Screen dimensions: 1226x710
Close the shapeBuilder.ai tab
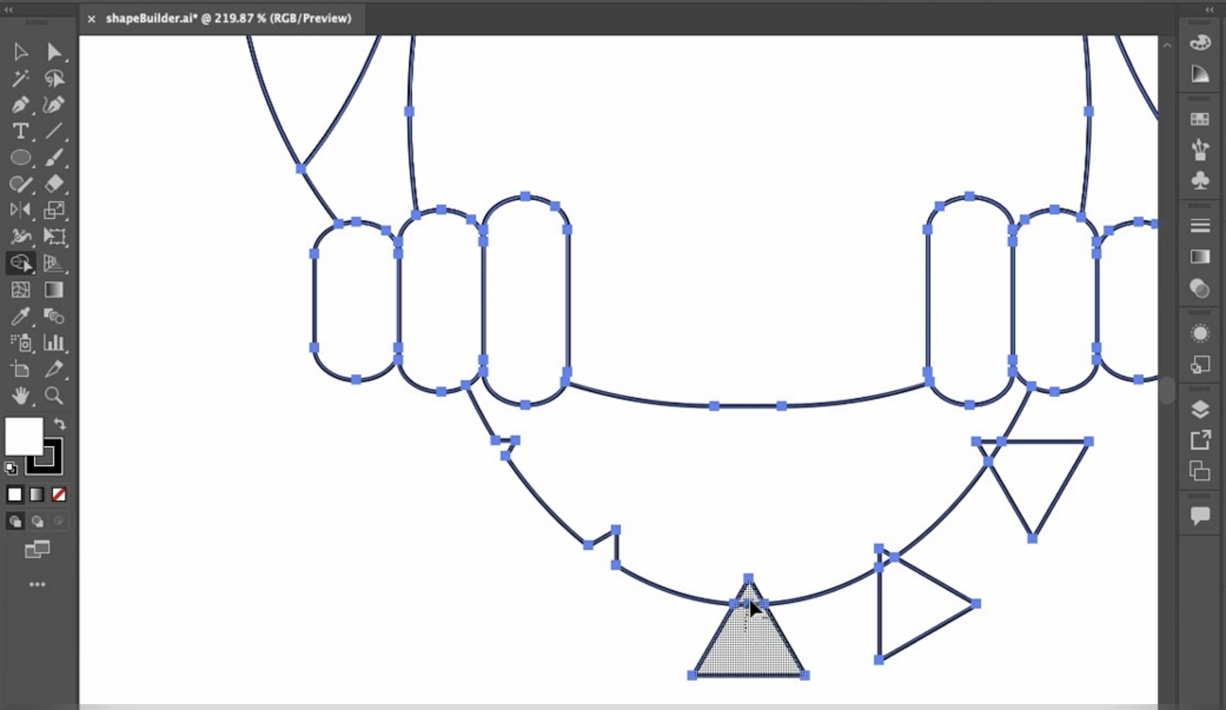[91, 19]
